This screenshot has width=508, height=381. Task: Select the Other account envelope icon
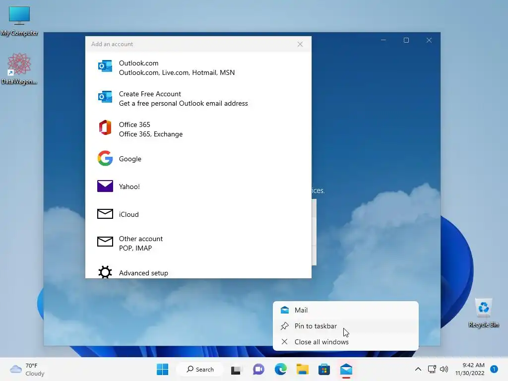(105, 242)
